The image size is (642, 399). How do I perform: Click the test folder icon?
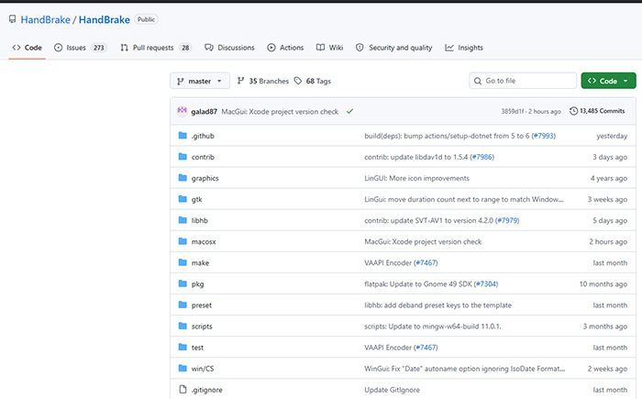coord(183,348)
